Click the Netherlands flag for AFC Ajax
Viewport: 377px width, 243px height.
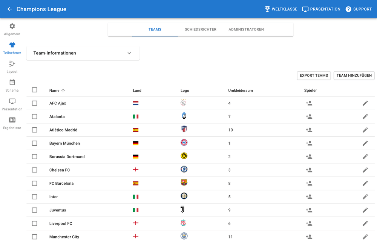tap(136, 103)
